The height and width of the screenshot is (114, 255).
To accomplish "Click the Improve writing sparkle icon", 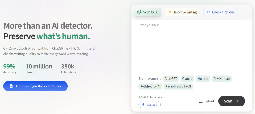I will [x=170, y=12].
